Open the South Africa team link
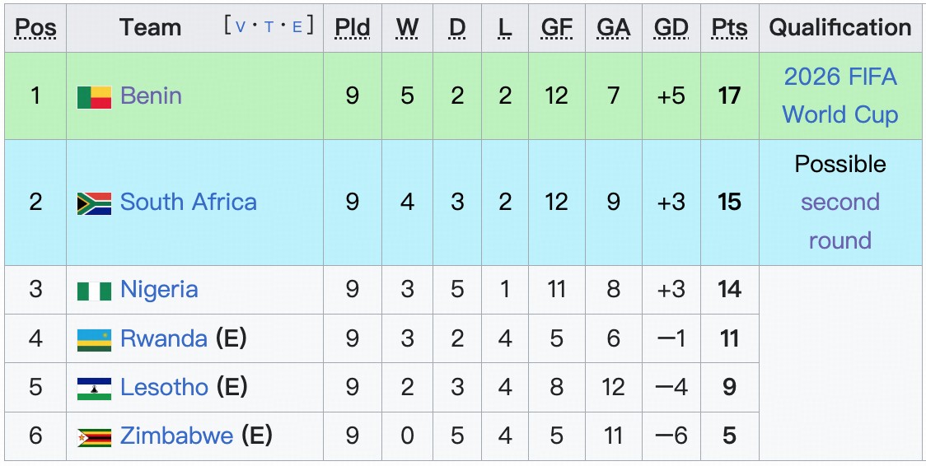 tap(188, 202)
